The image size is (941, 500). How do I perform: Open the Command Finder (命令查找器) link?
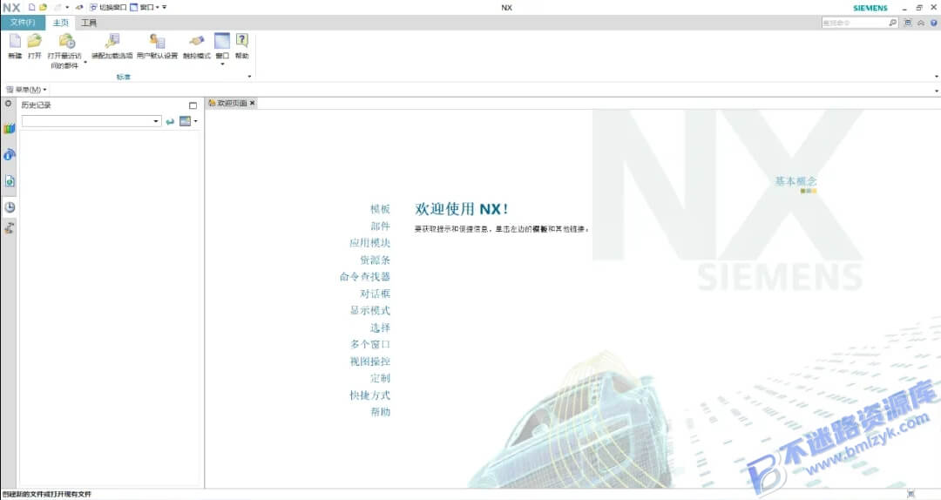[365, 277]
